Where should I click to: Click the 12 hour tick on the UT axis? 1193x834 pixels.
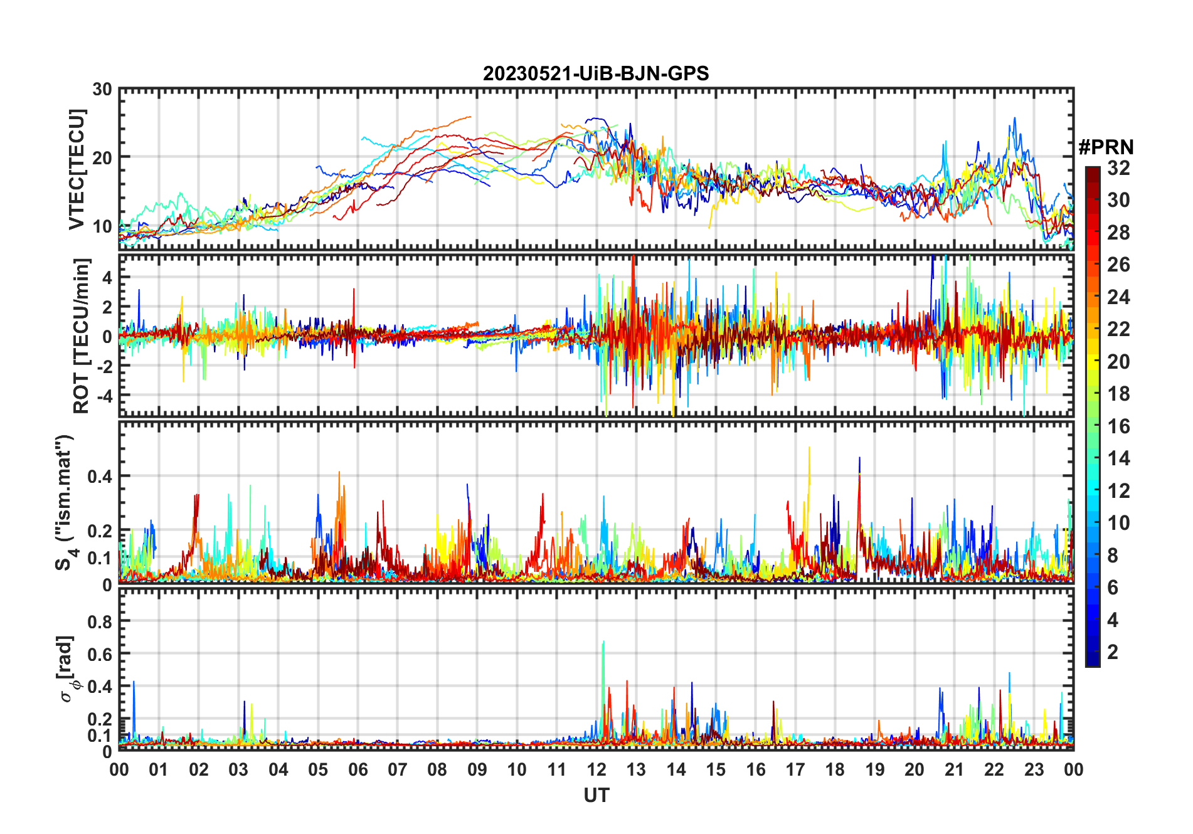click(596, 769)
